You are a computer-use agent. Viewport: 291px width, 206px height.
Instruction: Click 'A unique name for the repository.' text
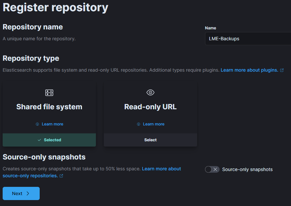click(x=39, y=39)
